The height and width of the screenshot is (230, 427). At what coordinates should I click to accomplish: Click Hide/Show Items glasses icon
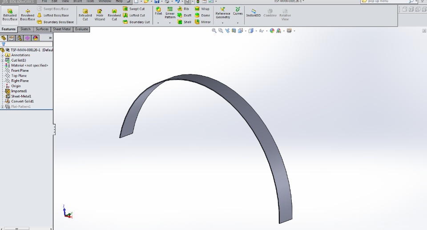262,31
